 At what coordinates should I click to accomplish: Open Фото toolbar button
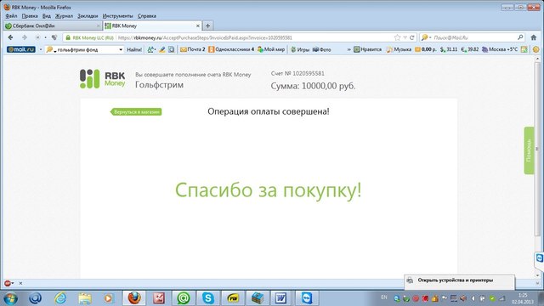[321, 49]
